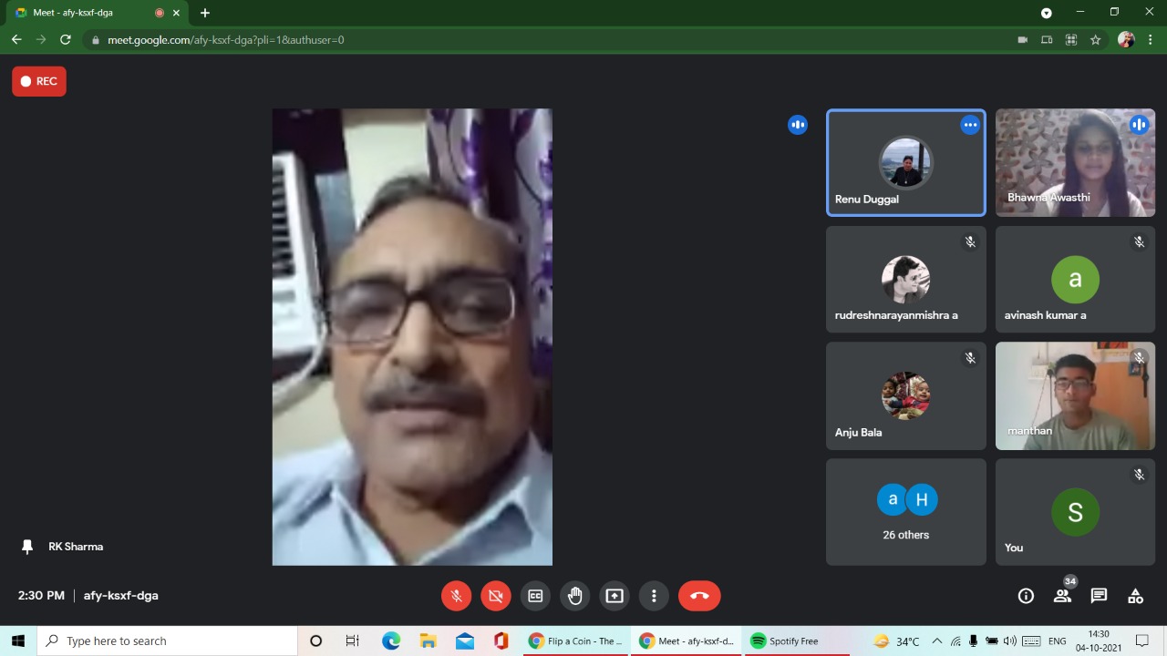The width and height of the screenshot is (1167, 656).
Task: Leave the call with the red hang-up button
Action: pos(699,596)
